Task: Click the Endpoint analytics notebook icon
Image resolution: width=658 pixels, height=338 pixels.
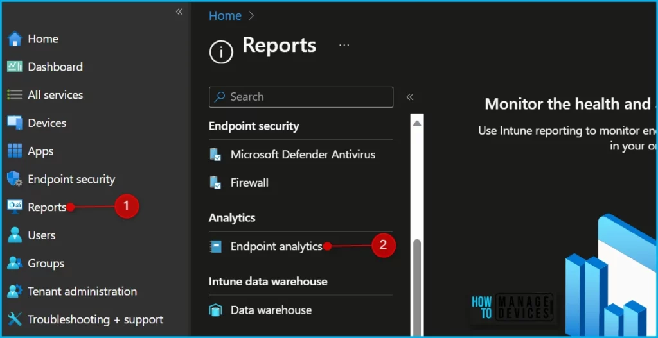Action: pyautogui.click(x=215, y=247)
